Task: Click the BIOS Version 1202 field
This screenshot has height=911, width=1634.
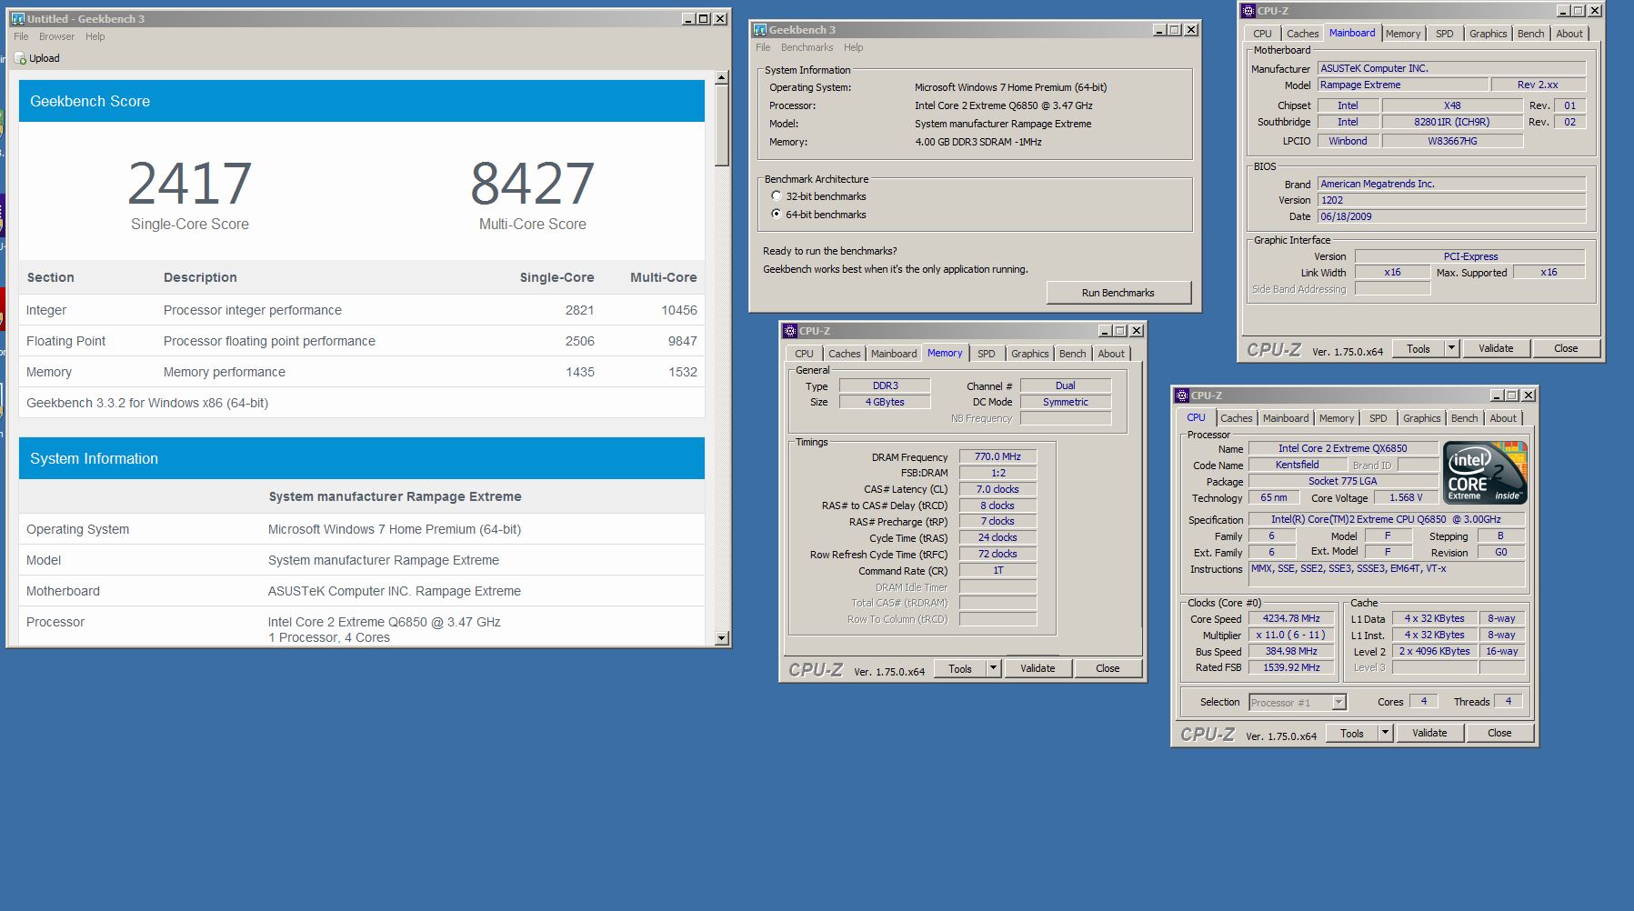Action: 1451,200
